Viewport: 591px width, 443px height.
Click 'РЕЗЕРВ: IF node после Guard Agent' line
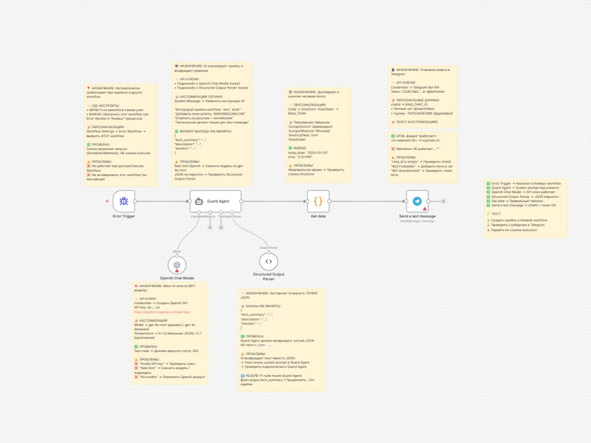(271, 376)
